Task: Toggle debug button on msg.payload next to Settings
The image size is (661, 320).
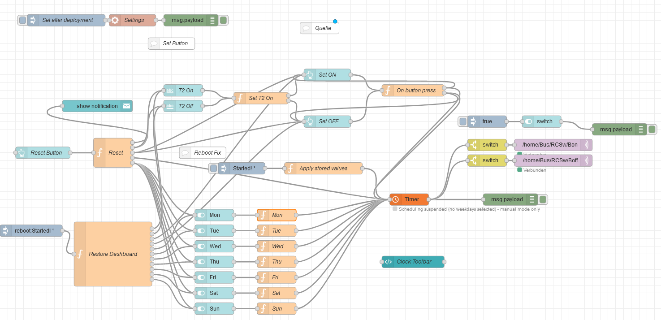Action: coord(223,20)
